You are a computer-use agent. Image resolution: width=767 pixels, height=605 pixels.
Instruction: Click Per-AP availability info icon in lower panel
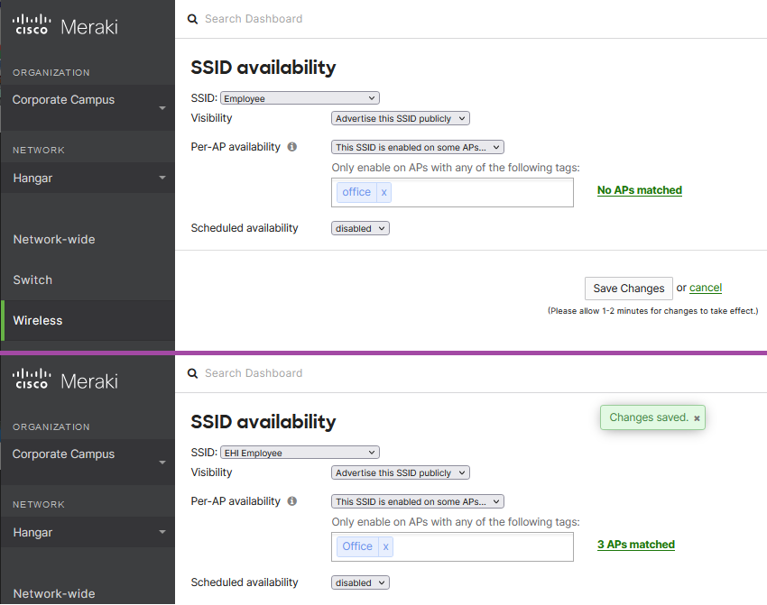[291, 501]
